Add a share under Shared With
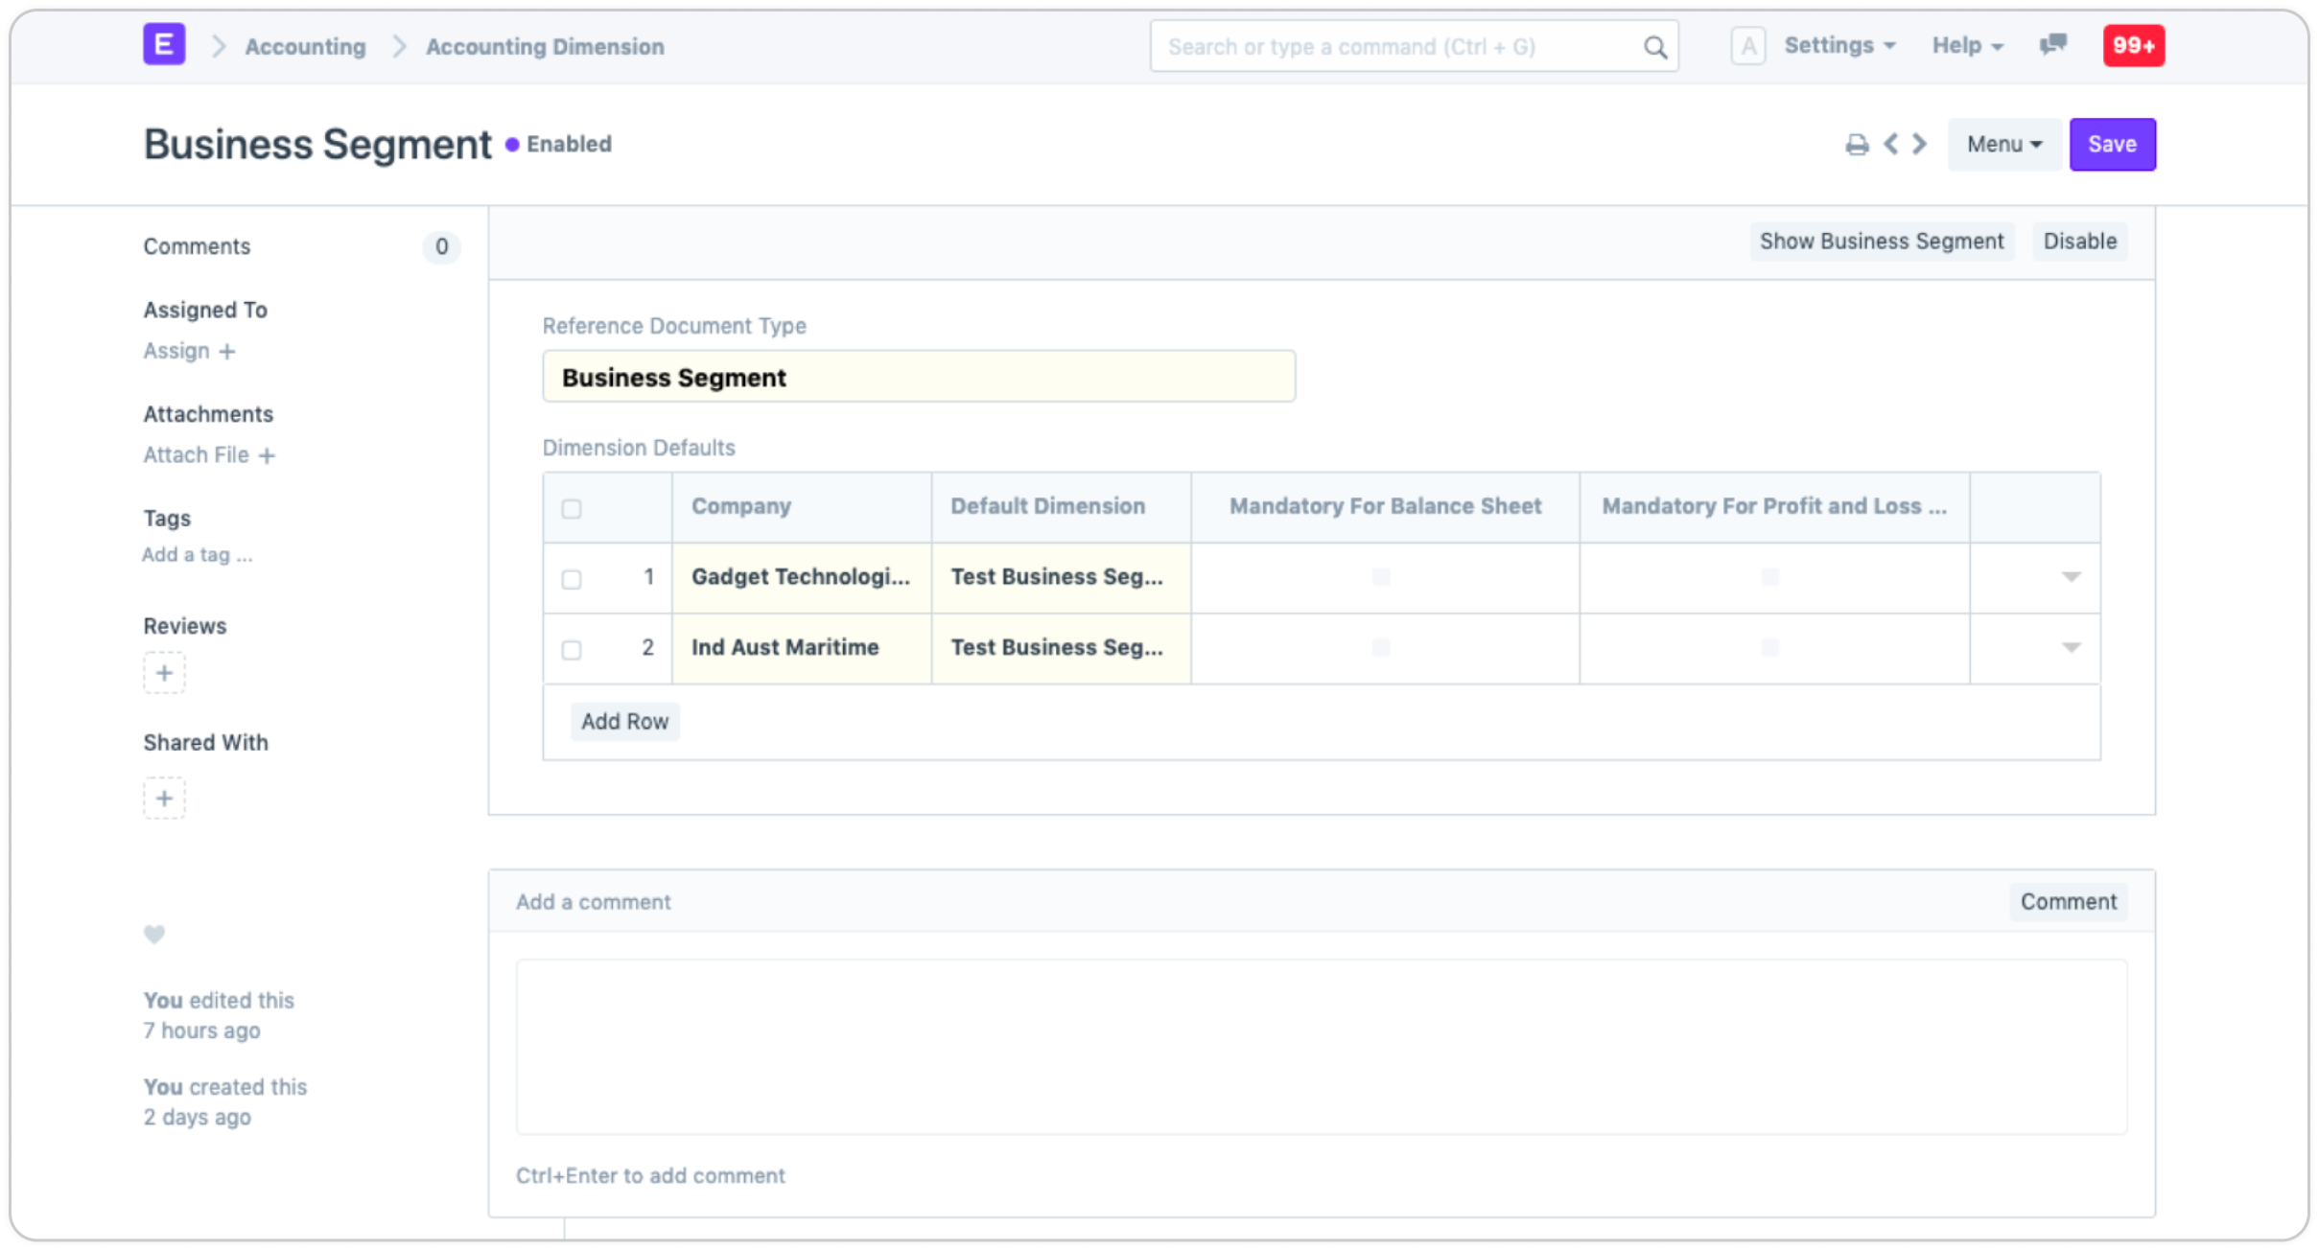The height and width of the screenshot is (1251, 2319). 164,799
